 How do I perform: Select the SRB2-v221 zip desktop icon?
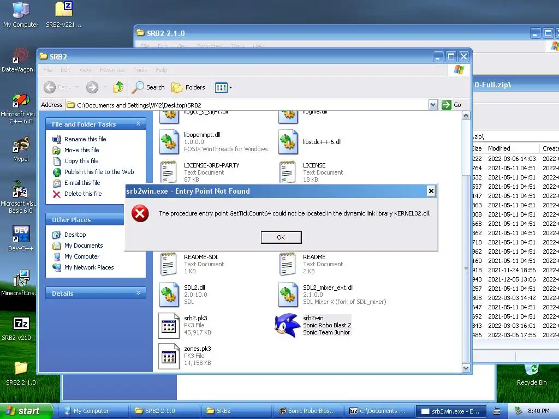pyautogui.click(x=63, y=14)
